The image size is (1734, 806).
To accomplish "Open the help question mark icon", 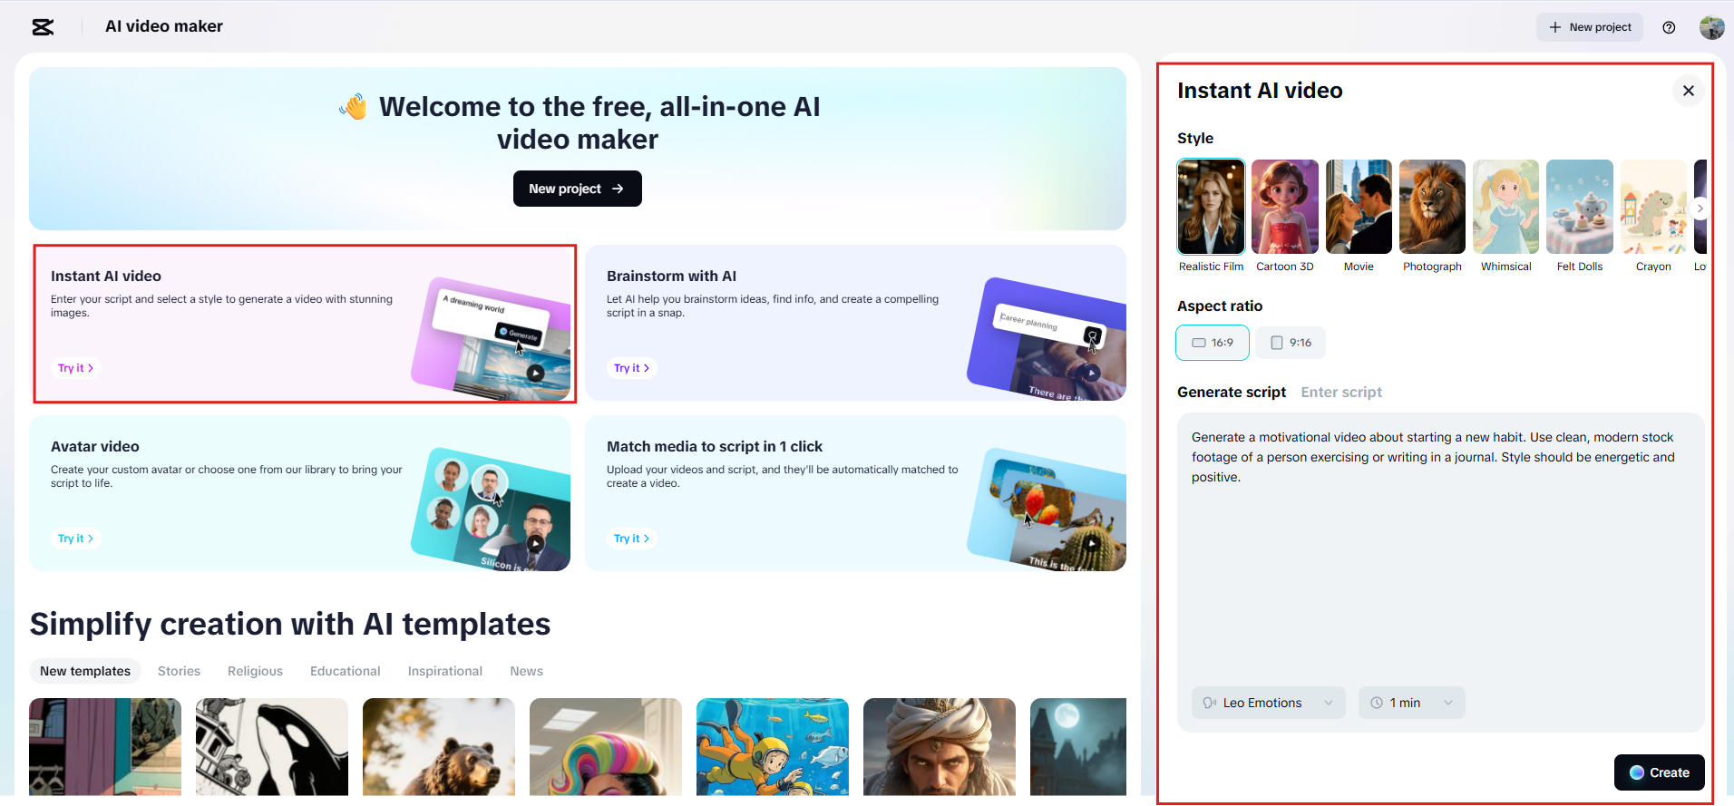I will [x=1669, y=27].
